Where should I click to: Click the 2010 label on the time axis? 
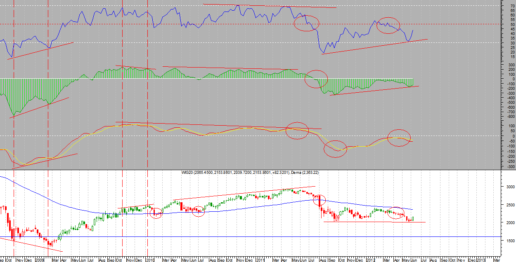pos(150,260)
